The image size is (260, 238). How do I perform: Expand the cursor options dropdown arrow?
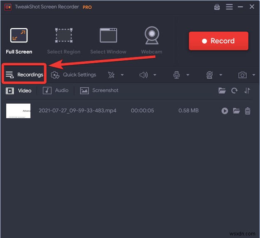point(122,75)
